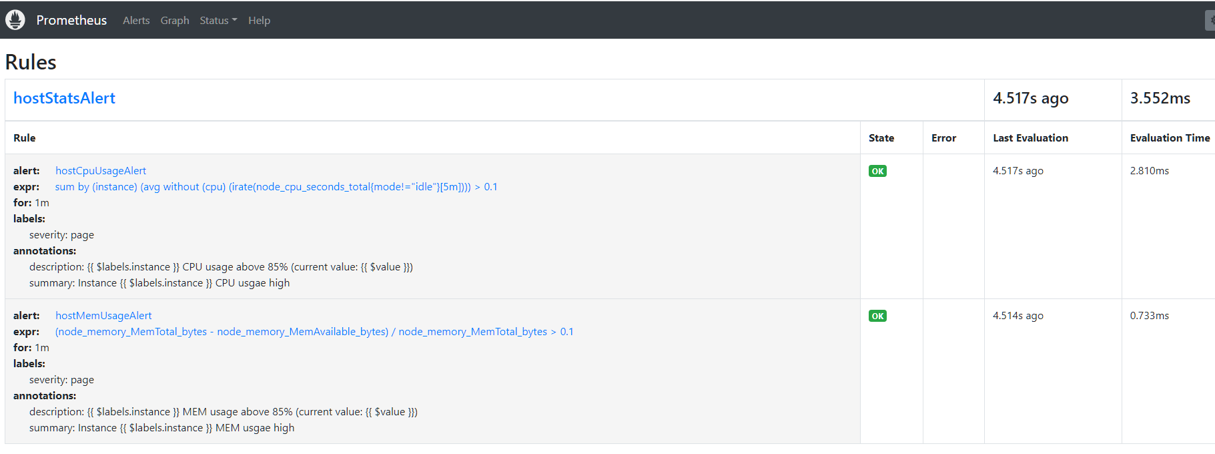Image resolution: width=1215 pixels, height=454 pixels.
Task: Open the hostCpuUsageAlert alert link
Action: (x=101, y=171)
